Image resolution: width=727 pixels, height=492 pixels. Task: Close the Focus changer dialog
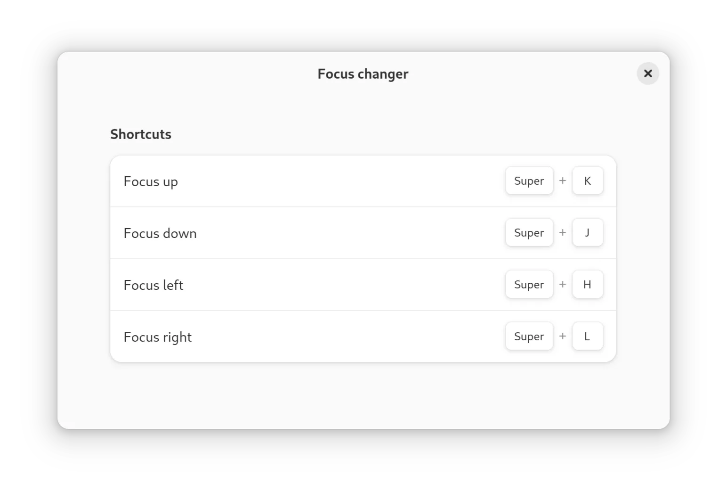[x=648, y=74]
